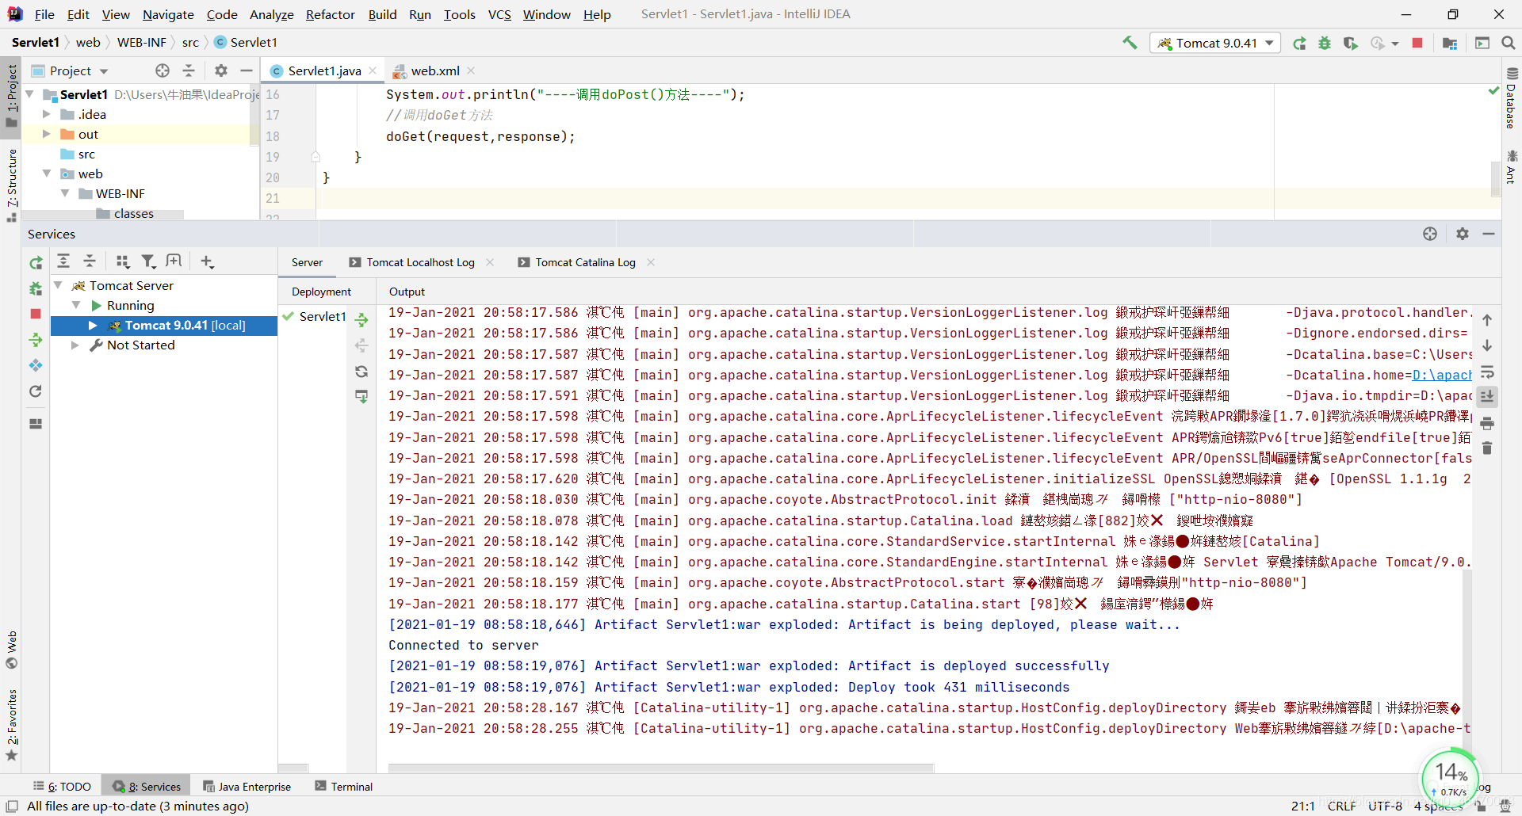Open the Java Enterprise tool window

(247, 787)
